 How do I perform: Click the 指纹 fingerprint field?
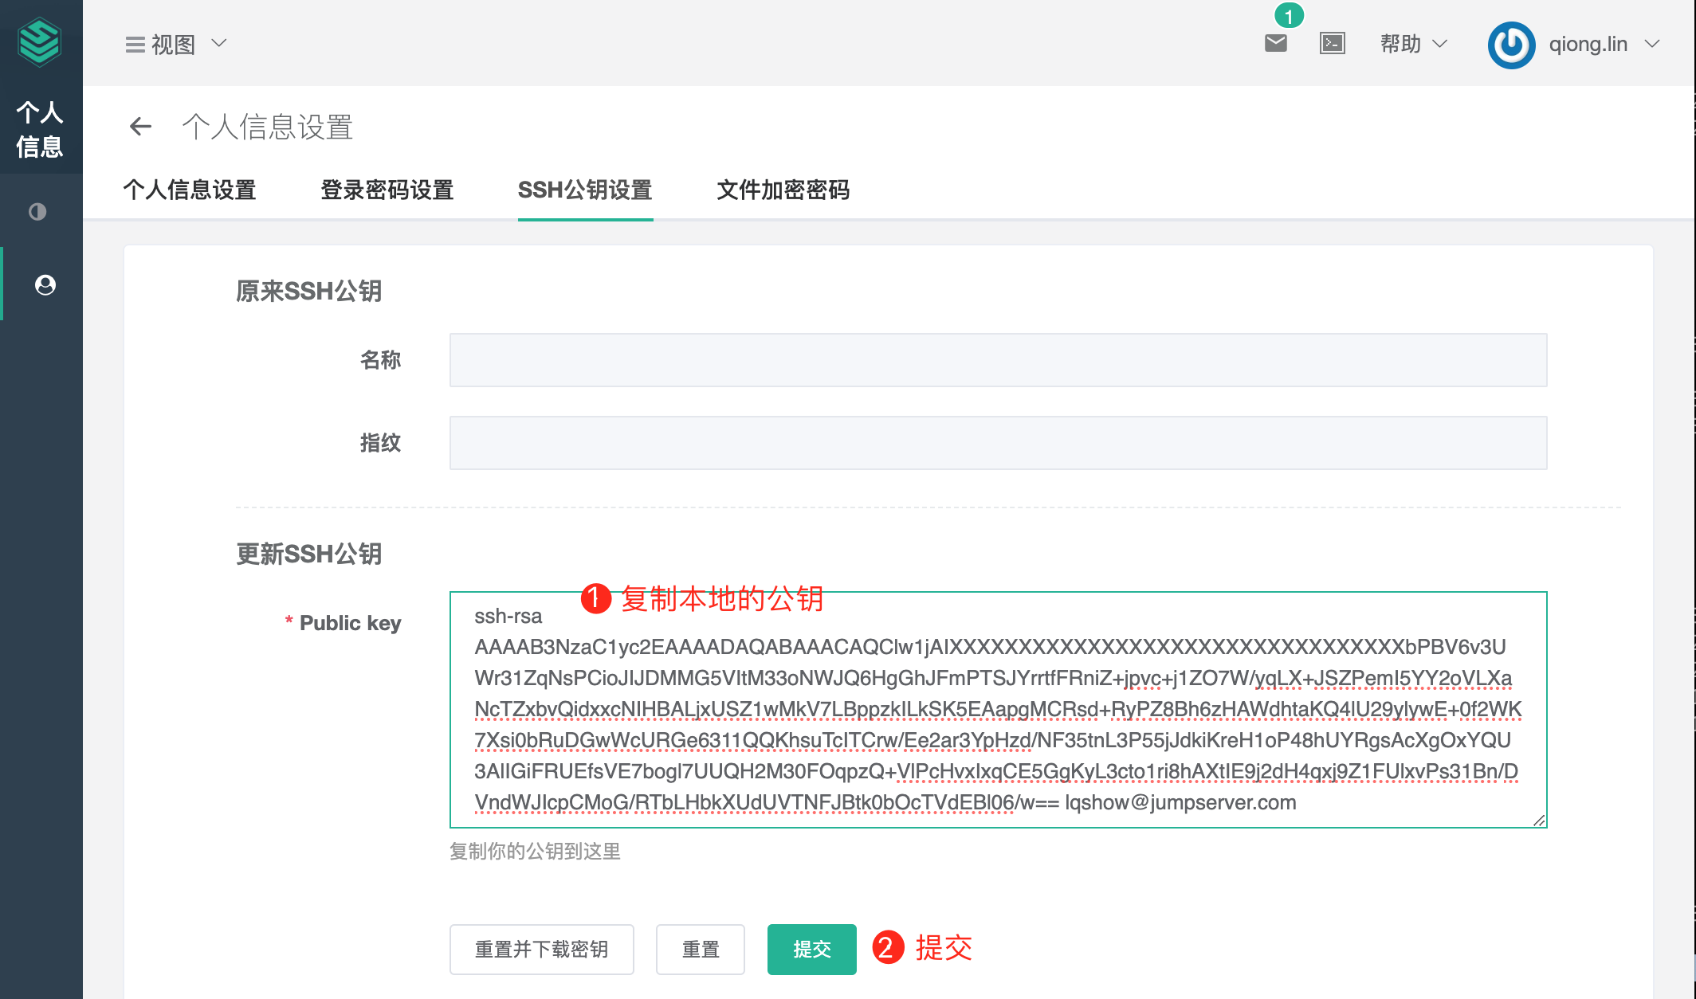[999, 443]
